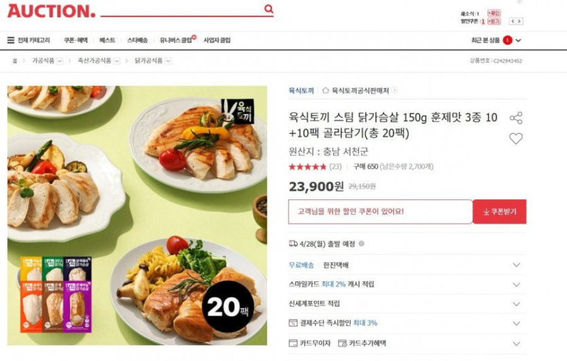This screenshot has height=361, width=567.
Task: Expand the 최근 본 상품 dropdown
Action: coord(518,40)
